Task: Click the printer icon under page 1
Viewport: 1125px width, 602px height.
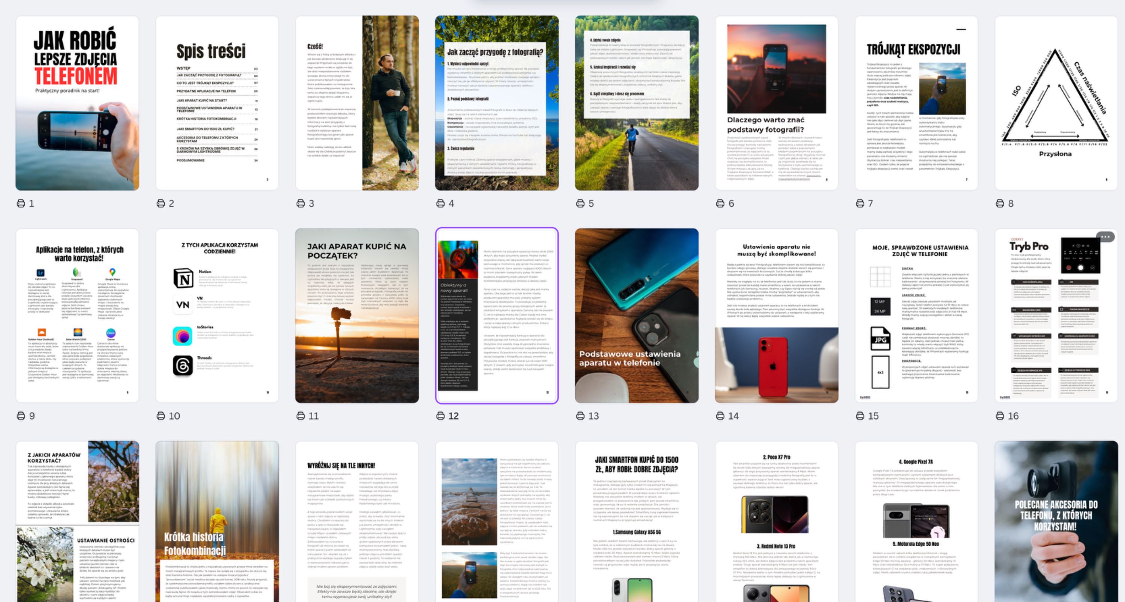Action: [x=21, y=204]
